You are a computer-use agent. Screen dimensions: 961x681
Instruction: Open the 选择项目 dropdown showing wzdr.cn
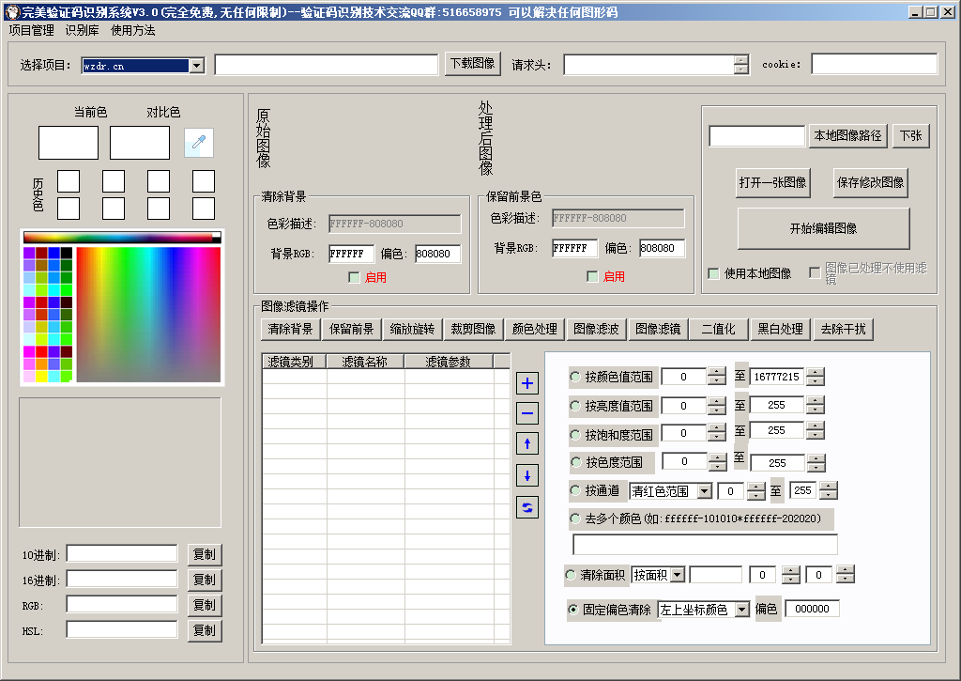coord(196,66)
